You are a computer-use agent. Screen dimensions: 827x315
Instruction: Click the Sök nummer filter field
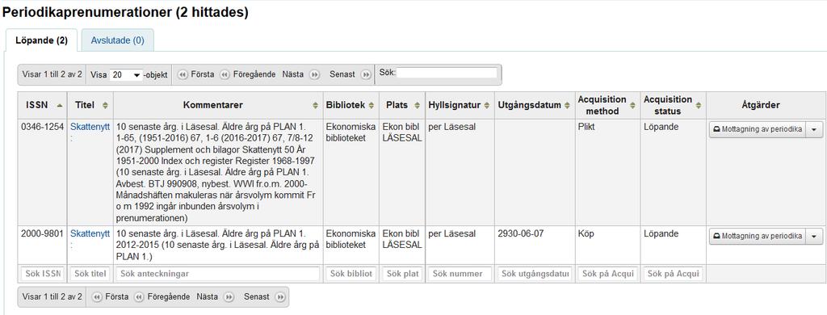coord(460,274)
